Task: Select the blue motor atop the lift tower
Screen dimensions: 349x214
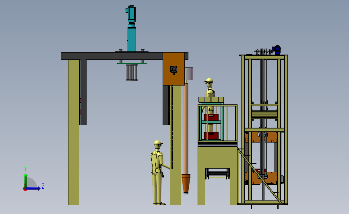Action: [x=277, y=50]
